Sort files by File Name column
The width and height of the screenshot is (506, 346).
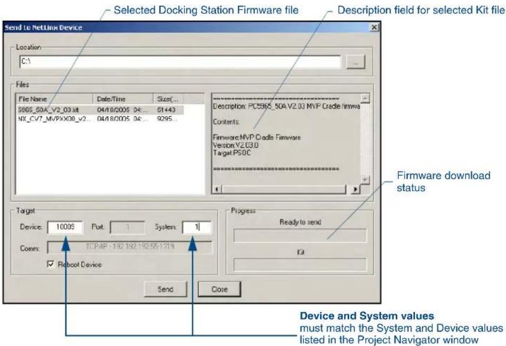tap(54, 99)
